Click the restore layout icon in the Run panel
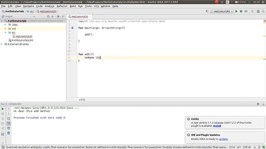266x149 pixels. point(3,134)
